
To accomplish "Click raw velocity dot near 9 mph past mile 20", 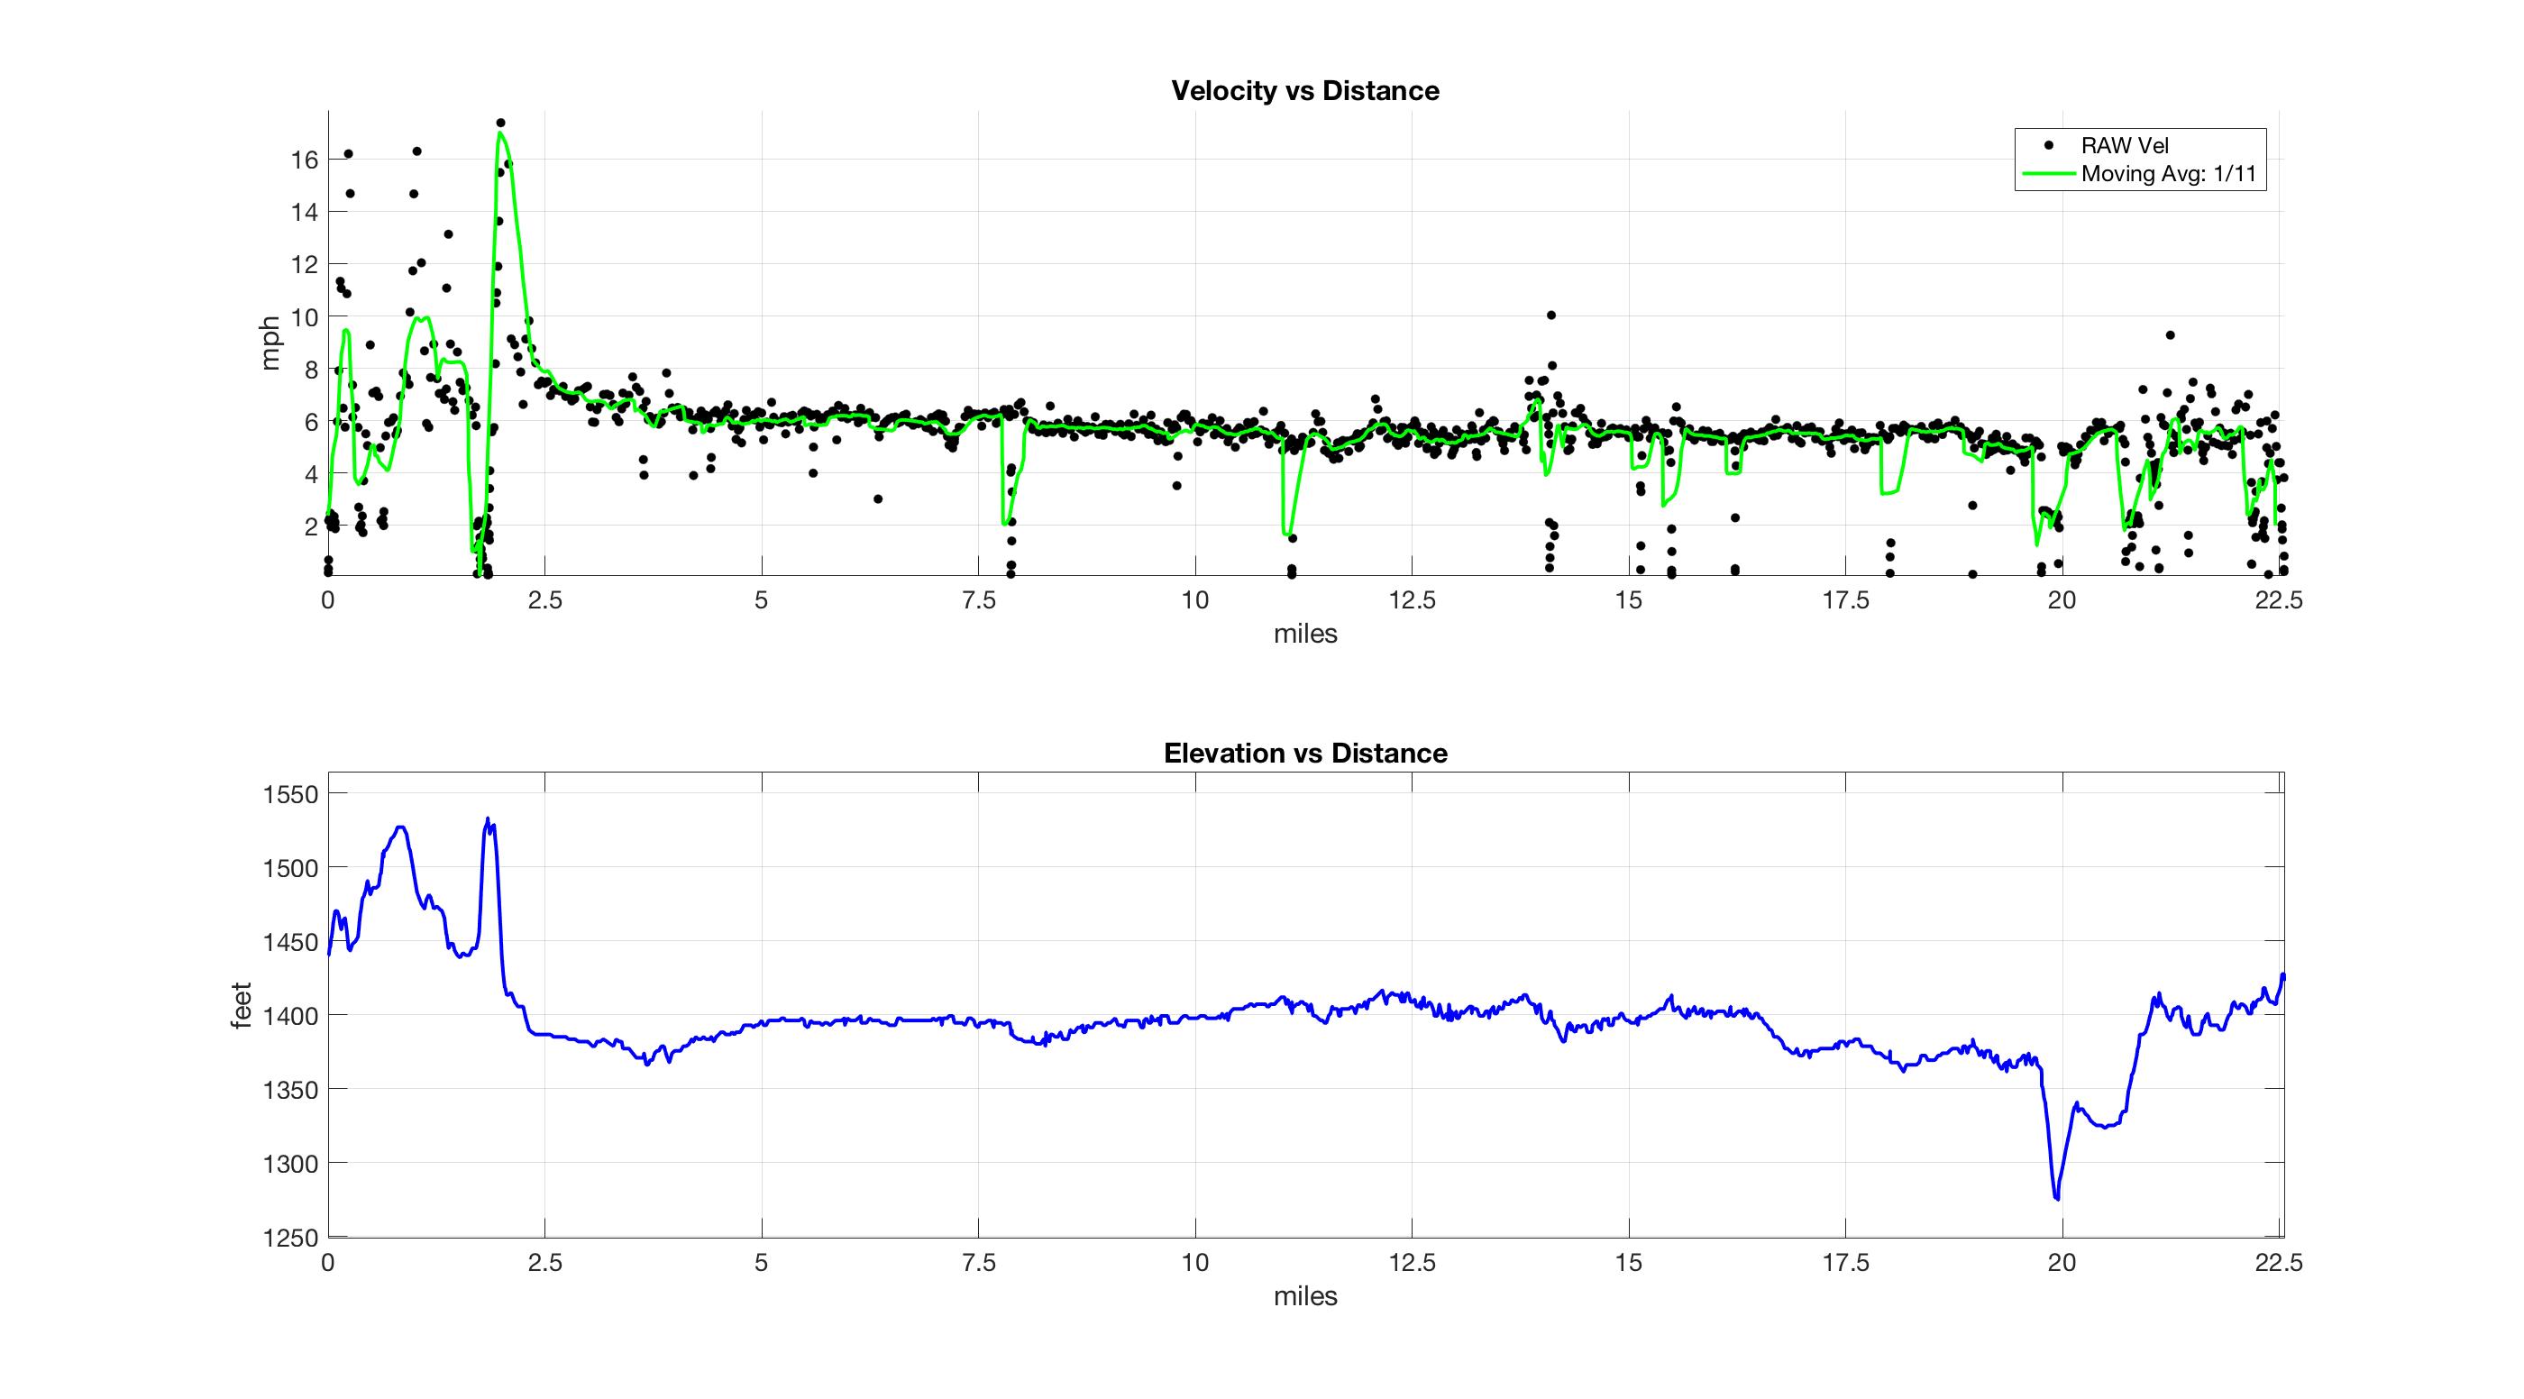I will coord(2171,335).
